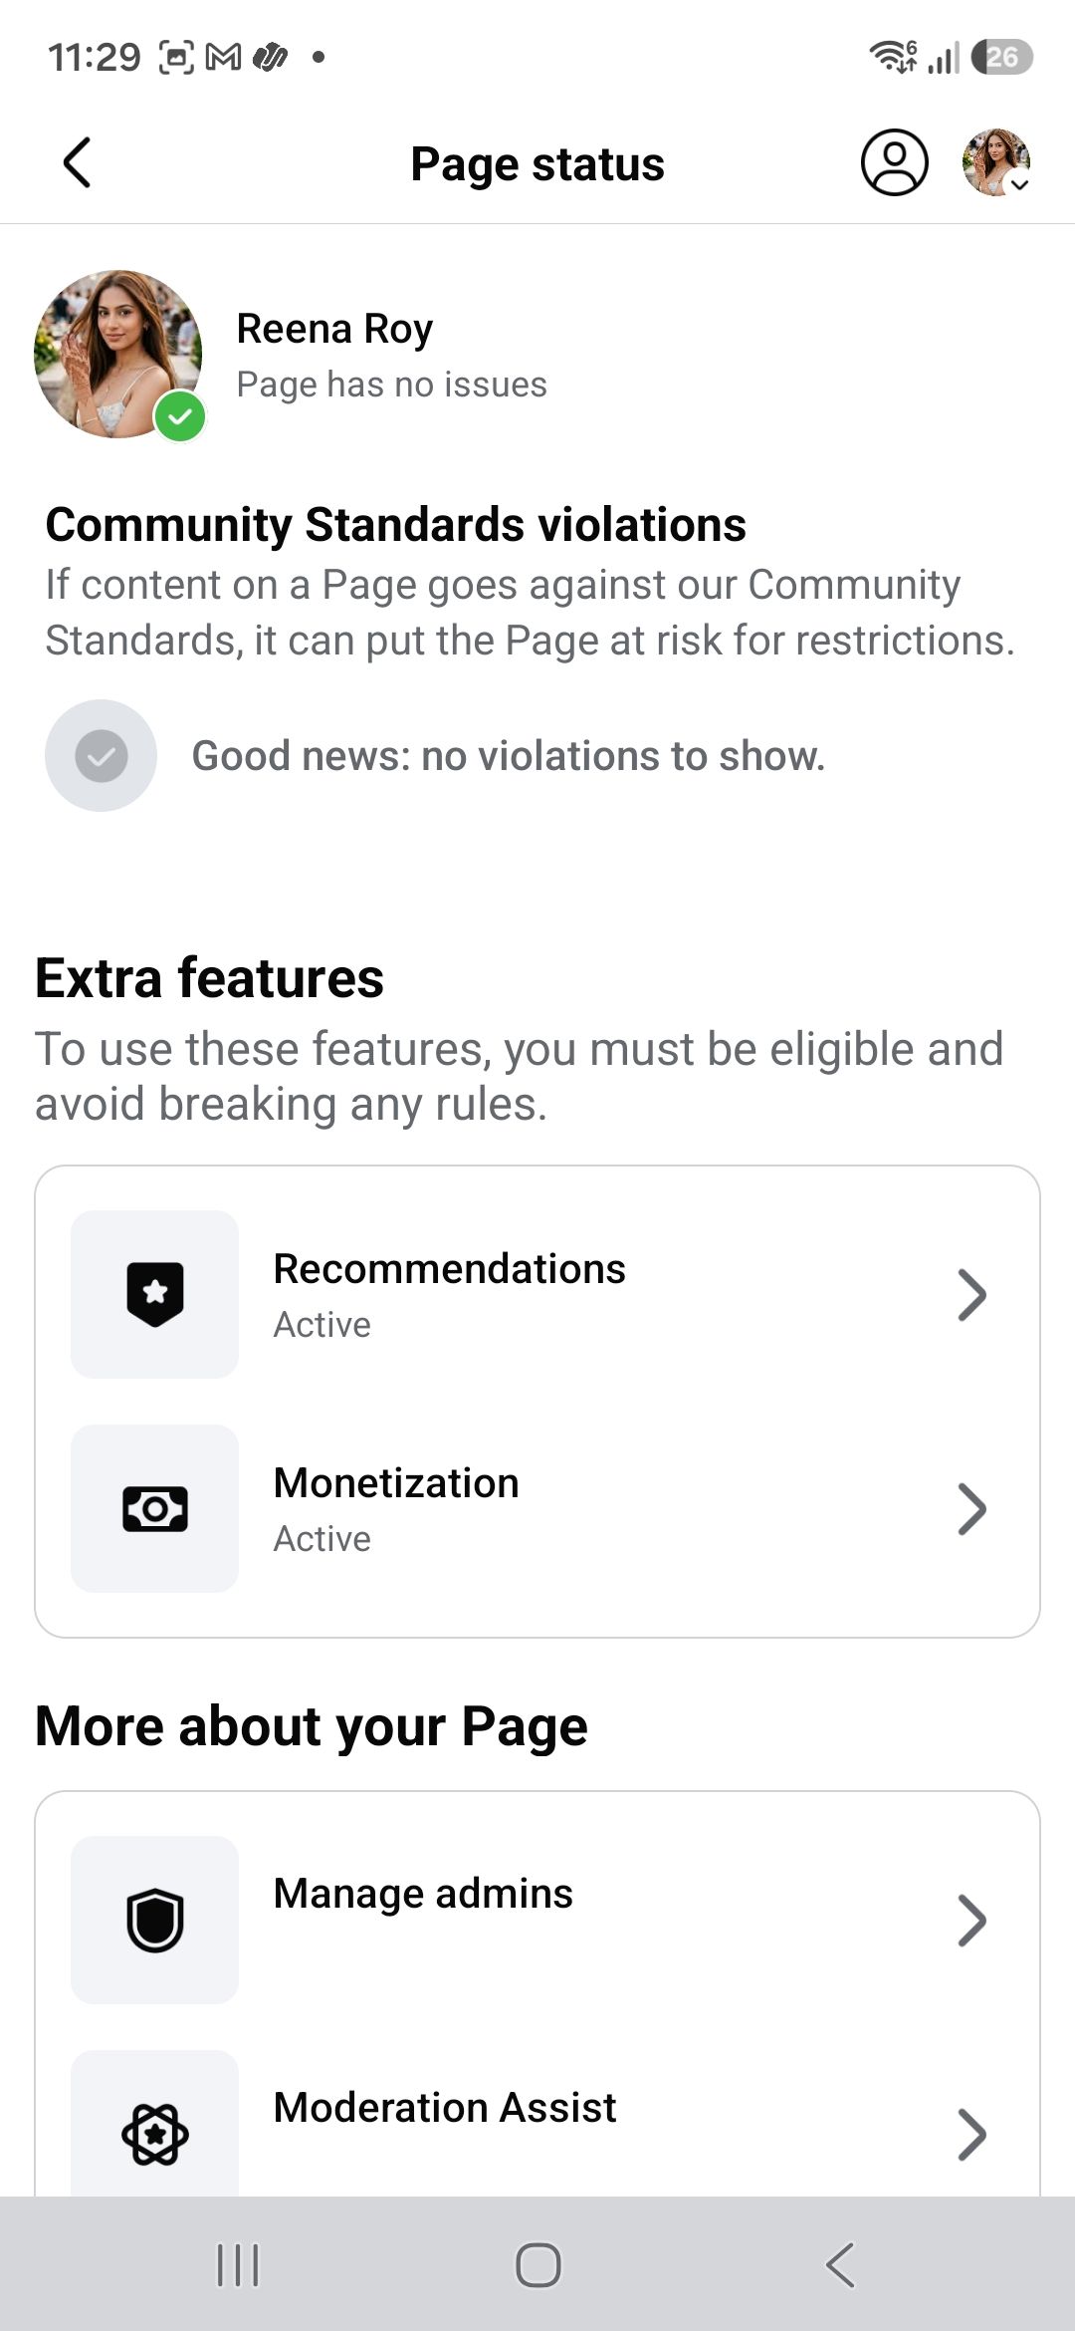Open profile switcher avatar in header
Screen dimensions: 1075x2331
[x=995, y=162]
